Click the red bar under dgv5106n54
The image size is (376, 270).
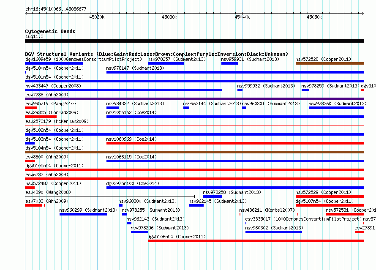256,241
